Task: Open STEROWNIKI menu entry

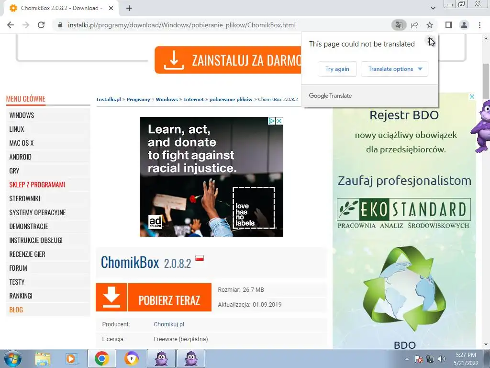Action: point(48,198)
